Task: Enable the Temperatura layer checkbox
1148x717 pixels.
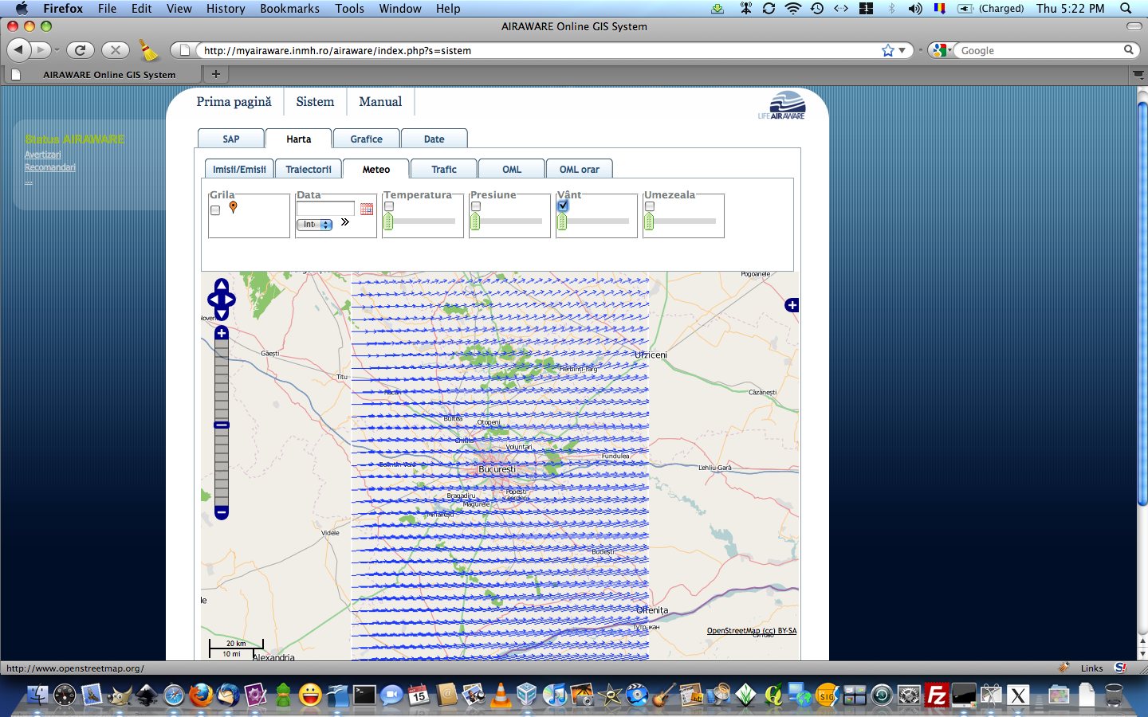Action: [389, 206]
